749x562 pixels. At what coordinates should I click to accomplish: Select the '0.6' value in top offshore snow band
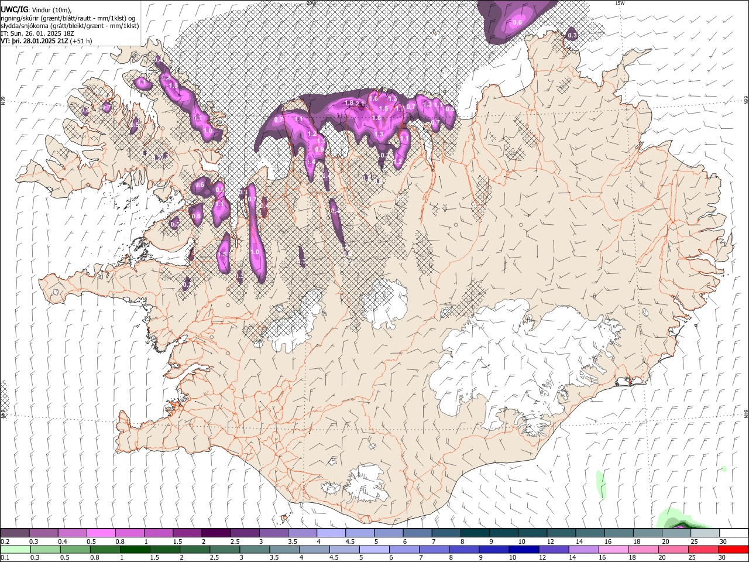coord(517,23)
